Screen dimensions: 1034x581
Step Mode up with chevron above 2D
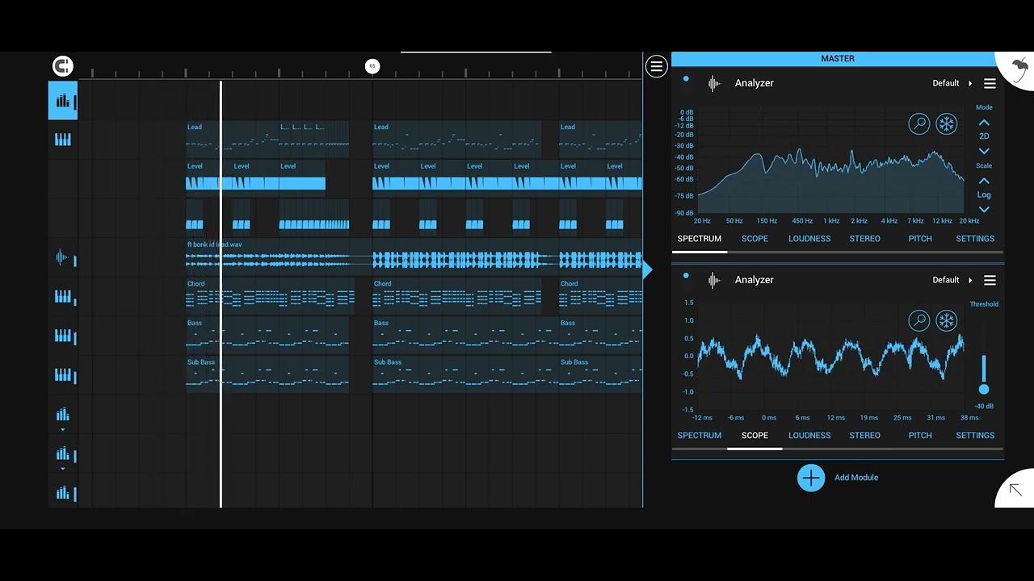[984, 122]
